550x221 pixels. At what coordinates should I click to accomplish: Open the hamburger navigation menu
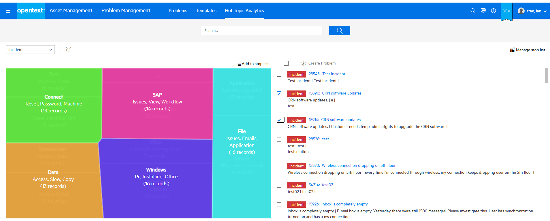point(8,11)
